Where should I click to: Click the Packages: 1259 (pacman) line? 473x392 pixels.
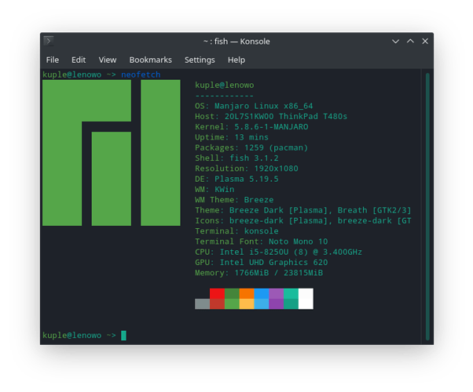[x=251, y=148]
